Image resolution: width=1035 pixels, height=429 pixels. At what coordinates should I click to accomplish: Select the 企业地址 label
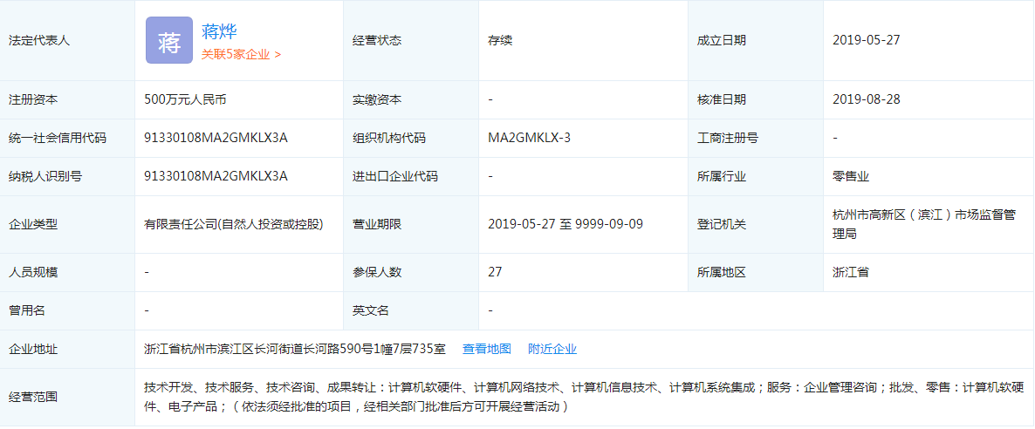point(33,349)
